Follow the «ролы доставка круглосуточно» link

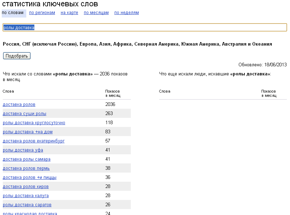pos(34,123)
